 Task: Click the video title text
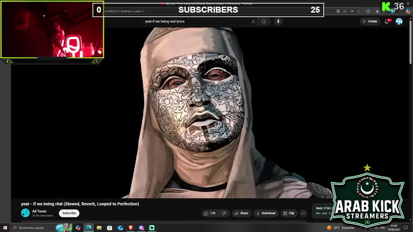[x=80, y=204]
